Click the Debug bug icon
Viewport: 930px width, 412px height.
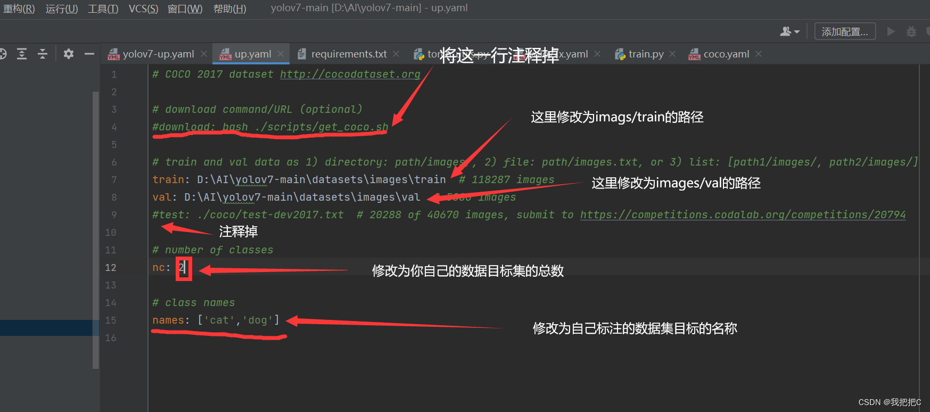click(x=911, y=31)
